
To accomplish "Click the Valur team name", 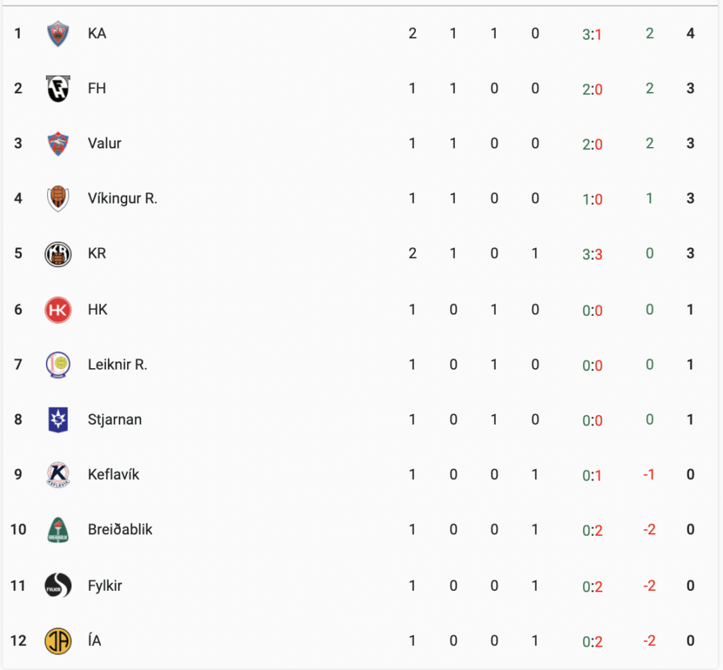I will [x=104, y=143].
